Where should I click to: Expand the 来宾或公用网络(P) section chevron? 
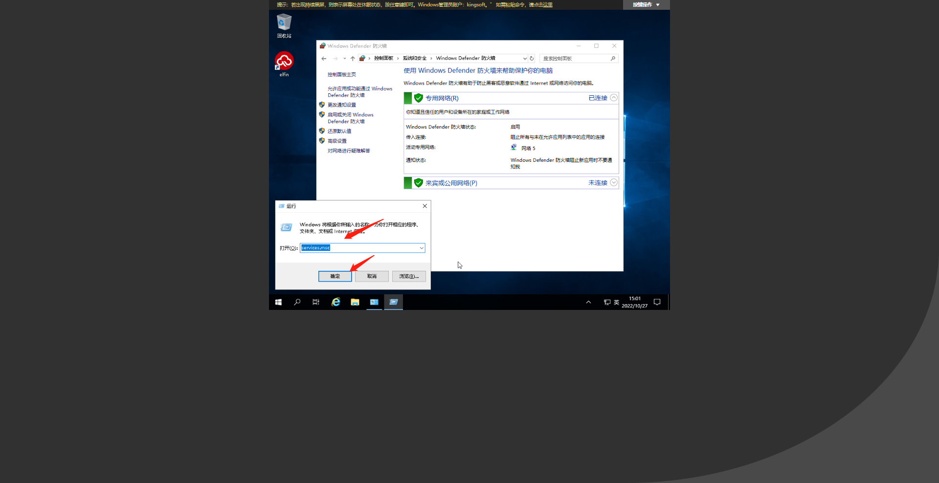tap(614, 182)
